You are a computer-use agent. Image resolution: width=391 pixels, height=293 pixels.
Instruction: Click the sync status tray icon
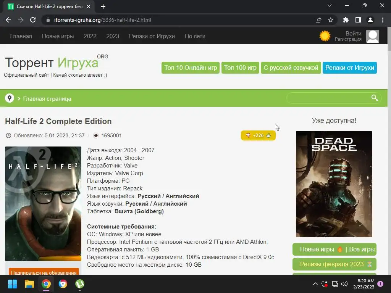(325, 284)
